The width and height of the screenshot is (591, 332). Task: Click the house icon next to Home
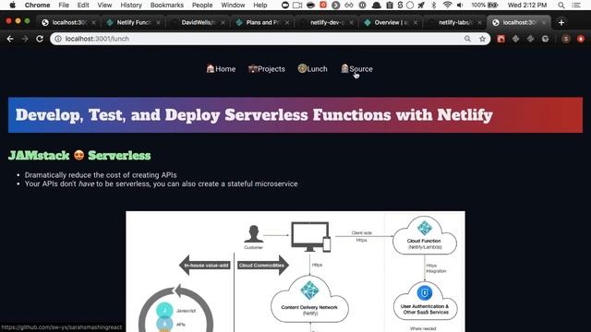211,68
